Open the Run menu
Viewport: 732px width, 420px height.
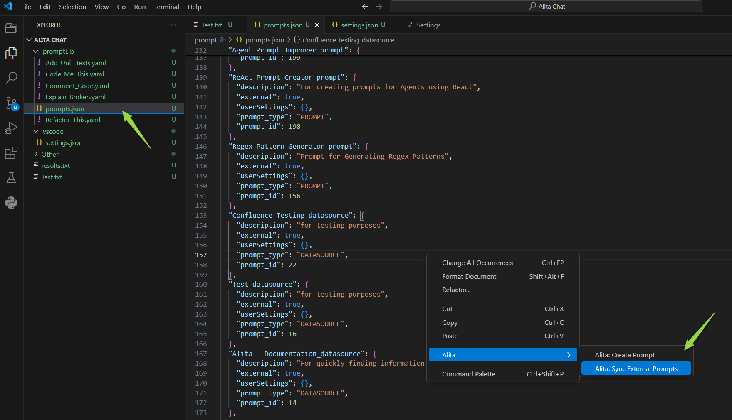[140, 7]
